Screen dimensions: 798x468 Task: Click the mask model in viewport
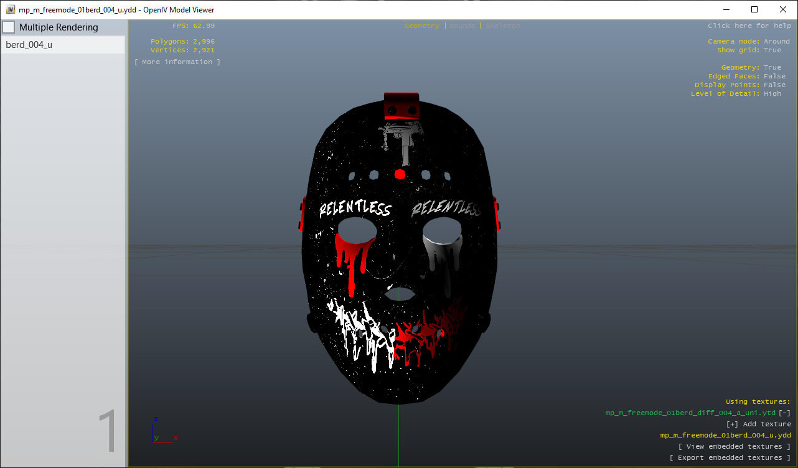tap(398, 249)
